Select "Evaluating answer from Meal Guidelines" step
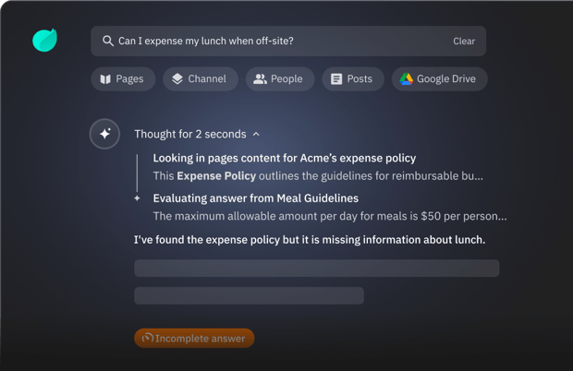Viewport: 573px width, 371px height. click(255, 197)
